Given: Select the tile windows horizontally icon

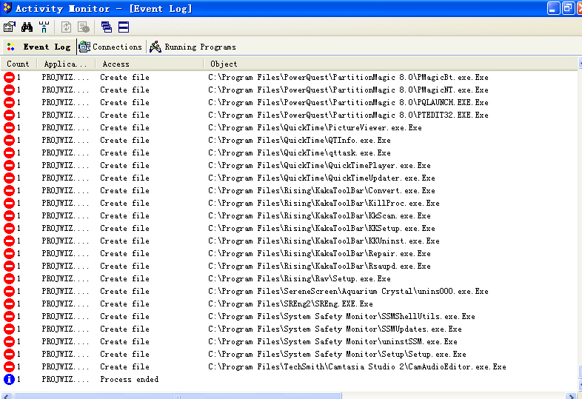Looking at the screenshot, I should pyautogui.click(x=124, y=27).
